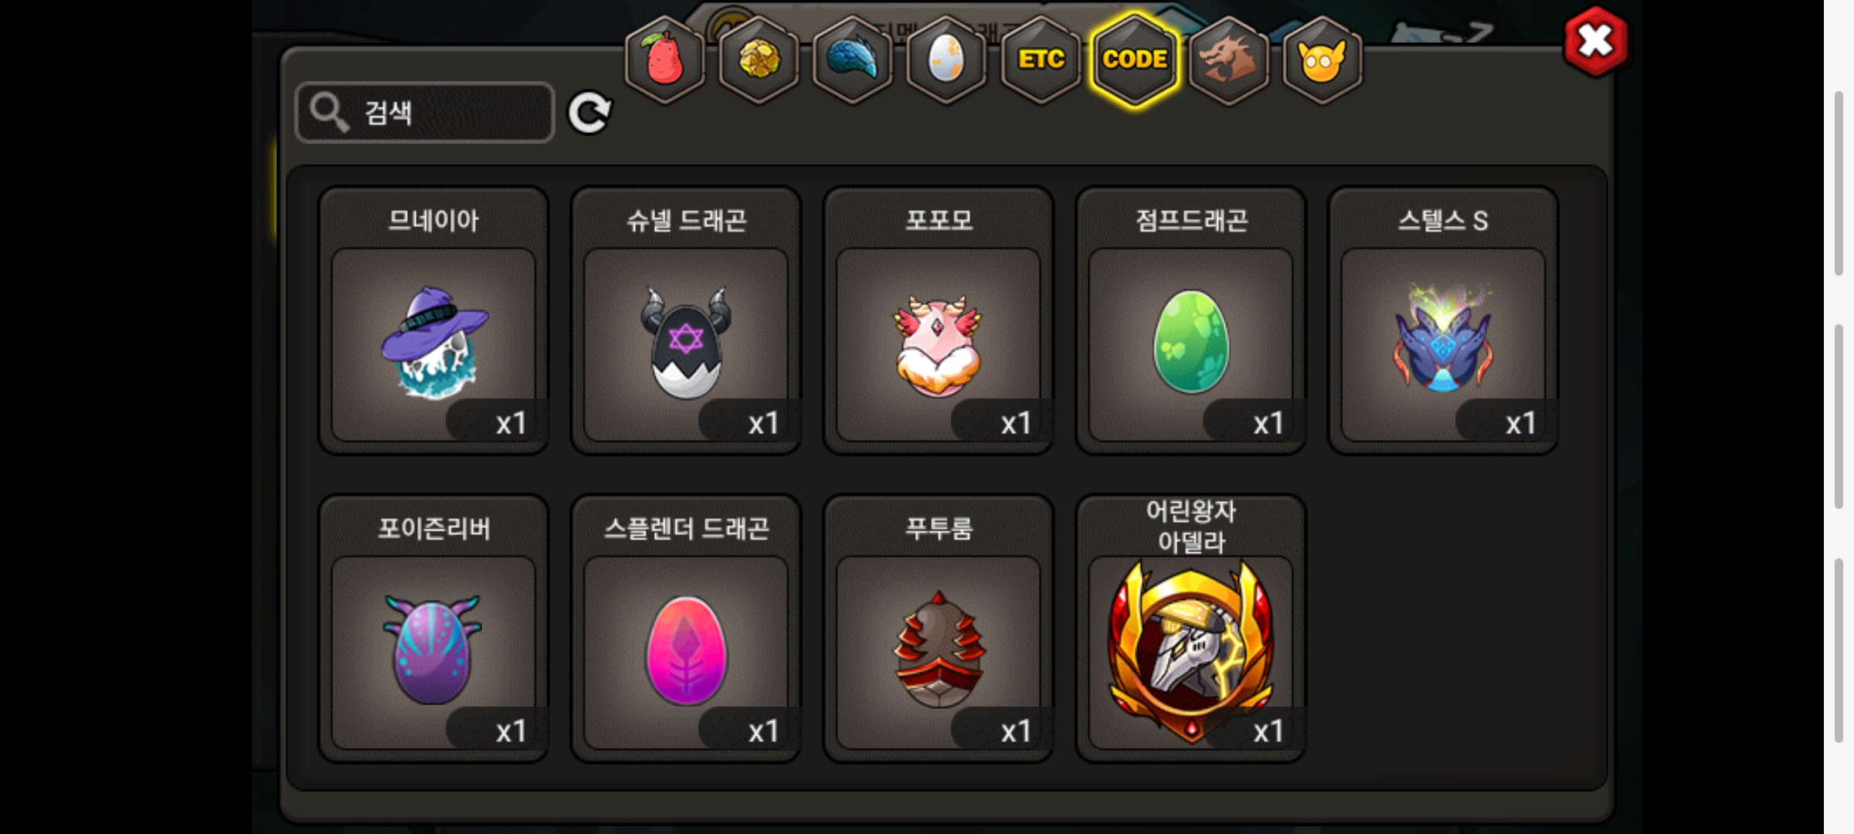
Task: Open the brown dragon head category
Action: coord(1228,59)
